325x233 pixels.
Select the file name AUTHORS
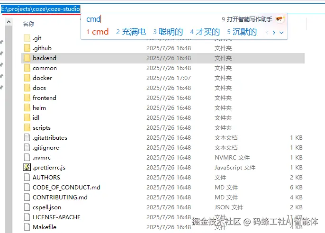click(x=46, y=178)
